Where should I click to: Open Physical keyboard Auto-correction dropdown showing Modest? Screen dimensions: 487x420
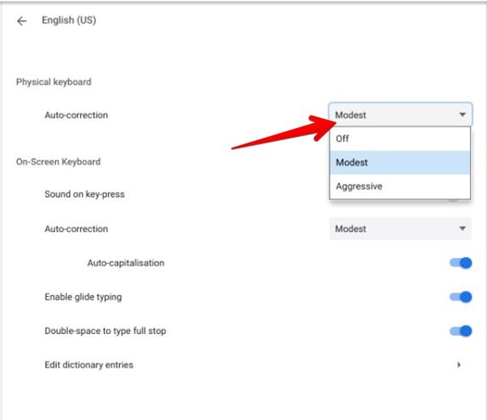(x=400, y=115)
